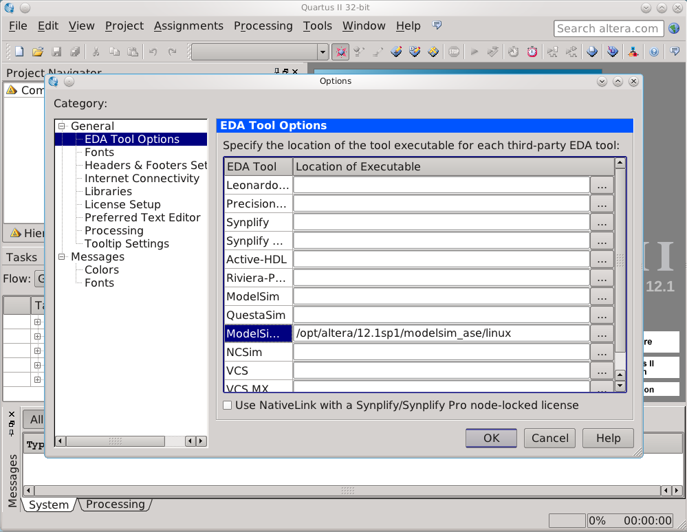Select Libraries category
Image resolution: width=687 pixels, height=532 pixels.
pyautogui.click(x=108, y=192)
